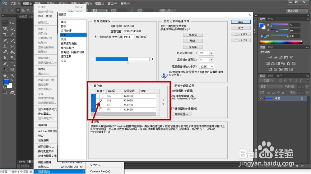Switch to the 通道 tab
311x174 pixels.
[271, 76]
